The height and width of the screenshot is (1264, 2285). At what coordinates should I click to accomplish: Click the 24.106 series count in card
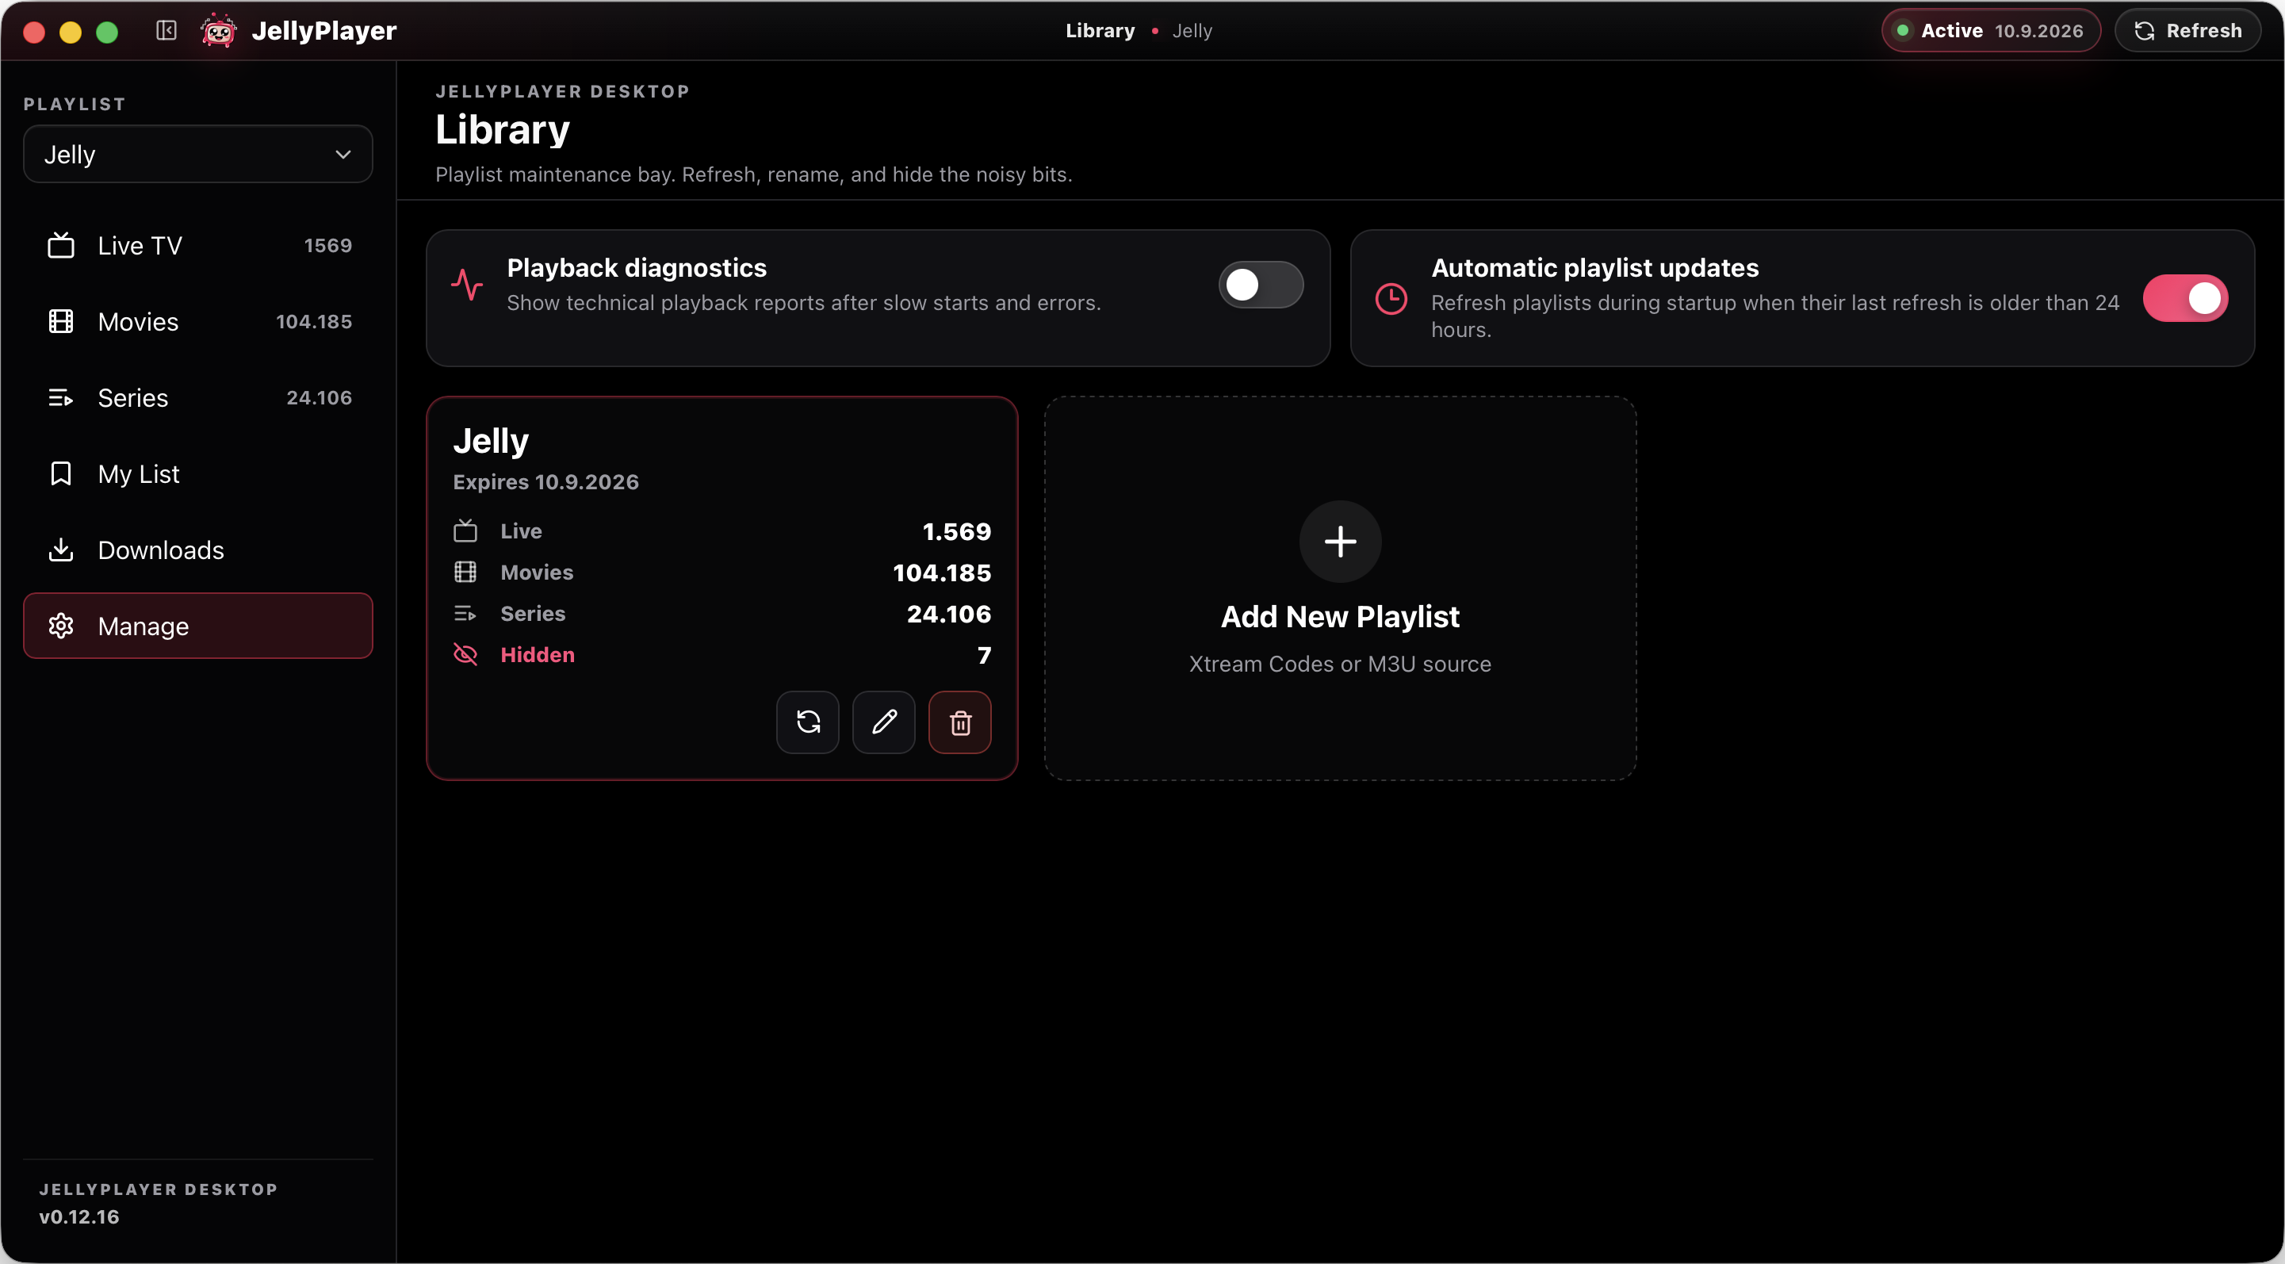pyautogui.click(x=948, y=613)
